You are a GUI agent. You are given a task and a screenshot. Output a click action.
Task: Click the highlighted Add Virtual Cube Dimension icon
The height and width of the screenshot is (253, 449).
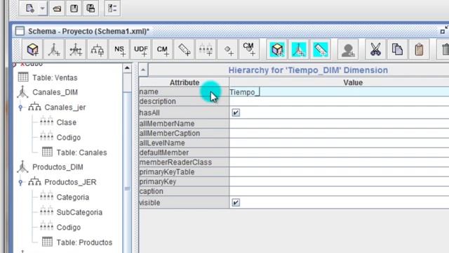(x=299, y=49)
